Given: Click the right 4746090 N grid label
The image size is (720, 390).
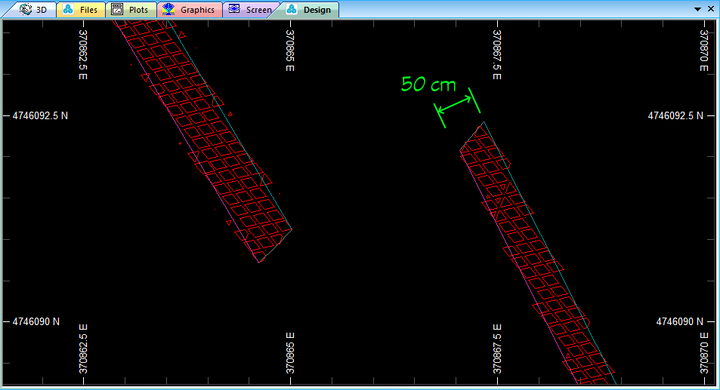Looking at the screenshot, I should click(x=679, y=321).
